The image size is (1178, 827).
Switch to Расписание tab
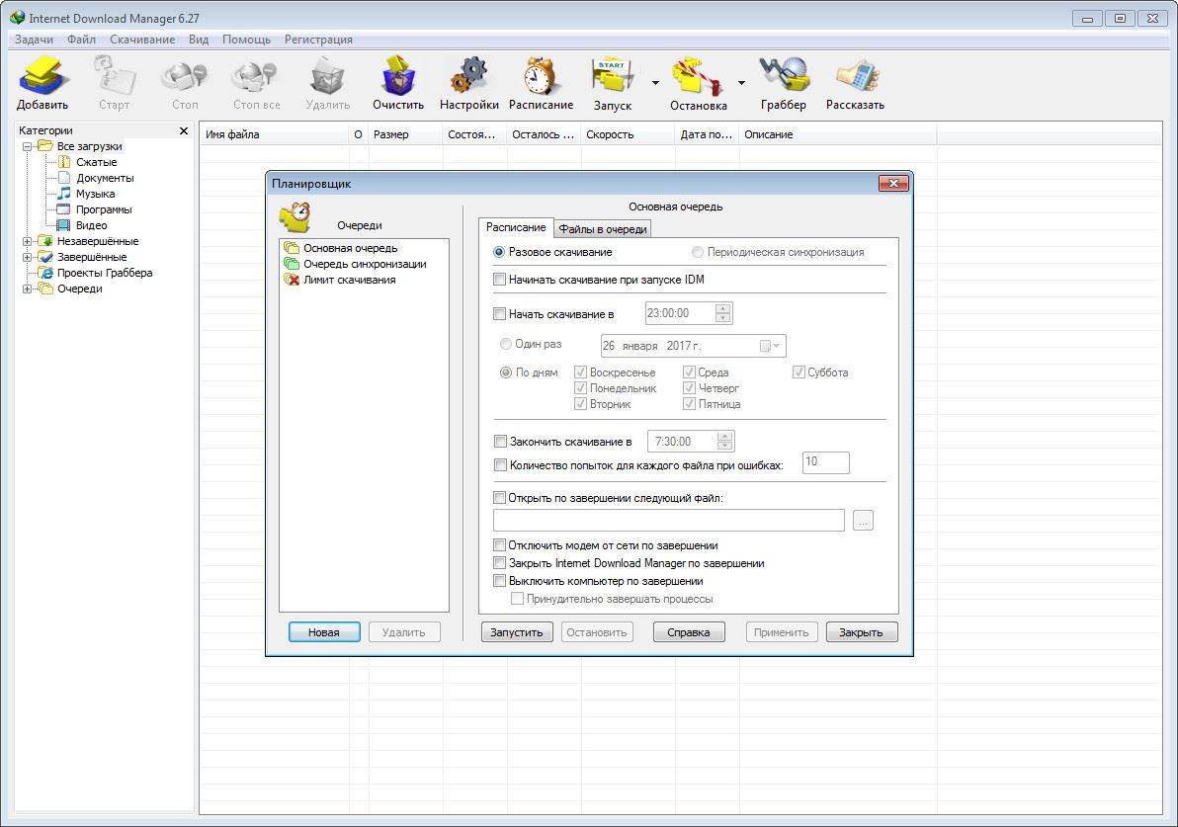point(516,227)
